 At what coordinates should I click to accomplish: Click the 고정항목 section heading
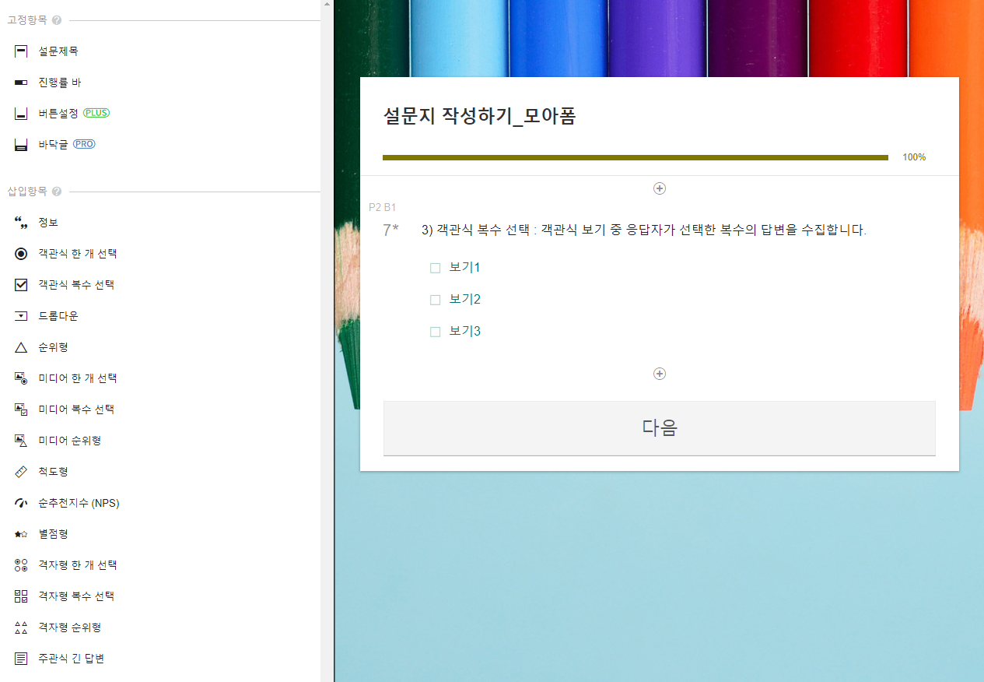tap(27, 20)
